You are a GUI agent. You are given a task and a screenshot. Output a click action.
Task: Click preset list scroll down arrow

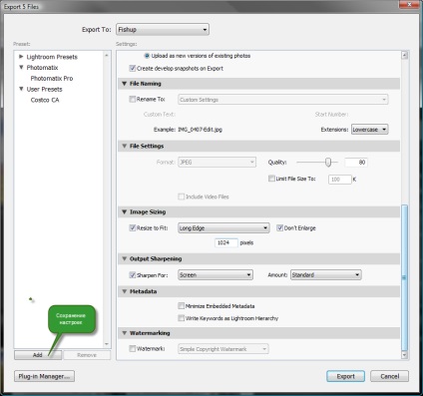click(107, 344)
